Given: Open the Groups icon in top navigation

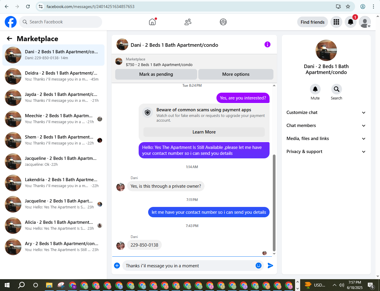Looking at the screenshot, I should 223,22.
